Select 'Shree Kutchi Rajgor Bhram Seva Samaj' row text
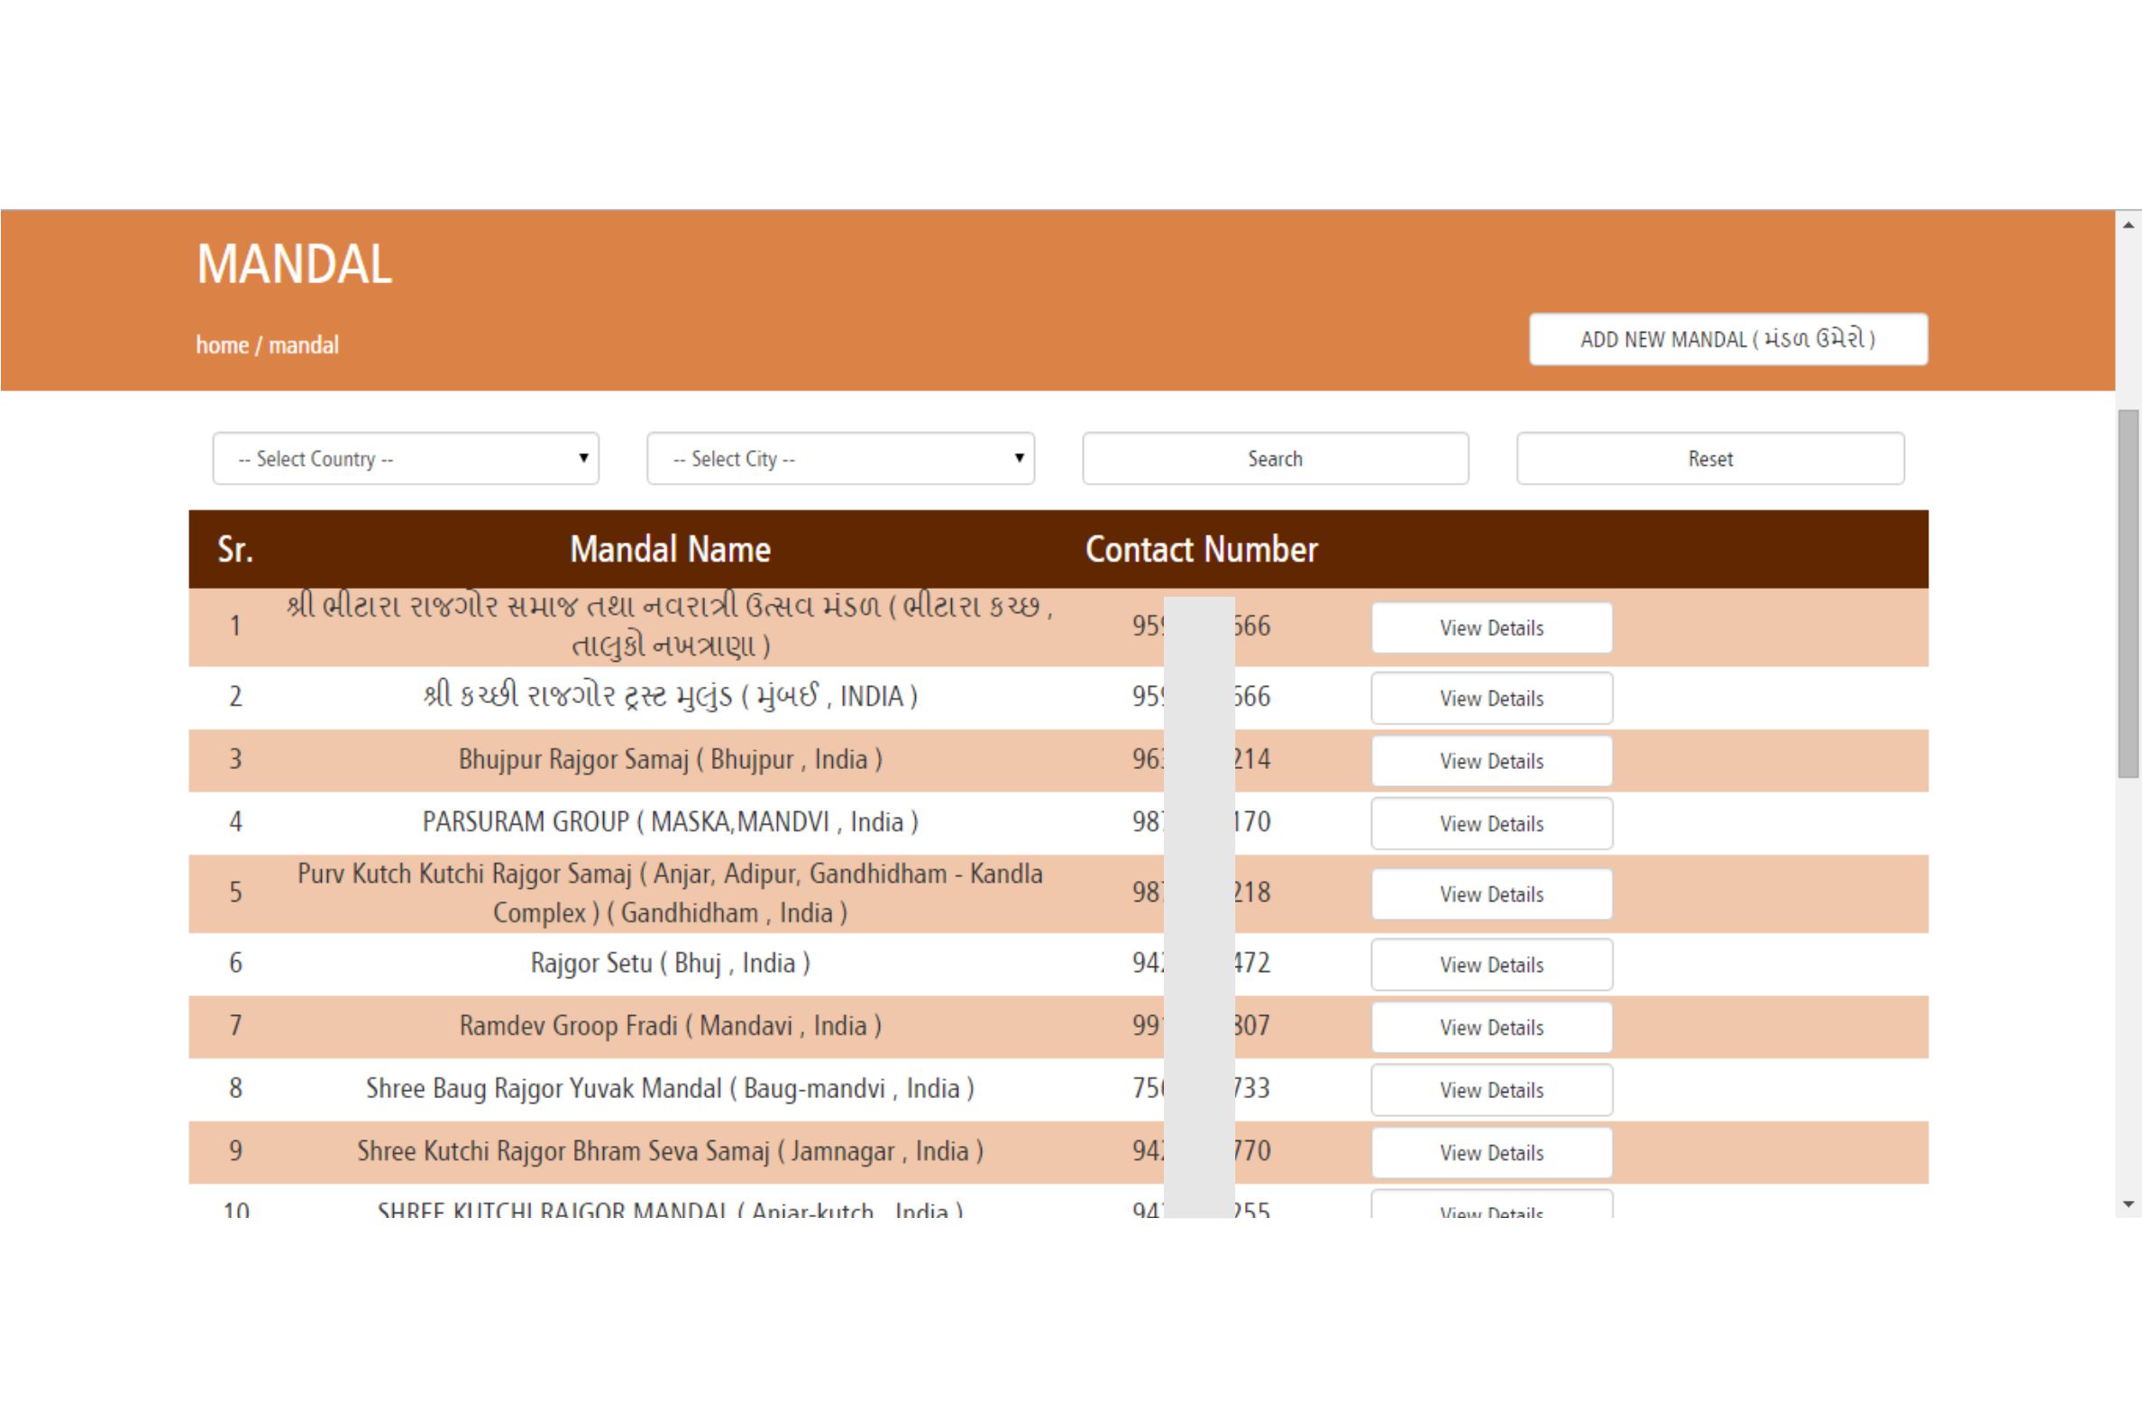 pyautogui.click(x=671, y=1152)
